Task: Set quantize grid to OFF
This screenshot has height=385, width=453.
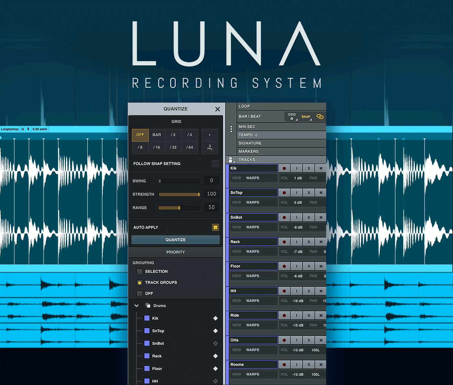Action: (140, 135)
